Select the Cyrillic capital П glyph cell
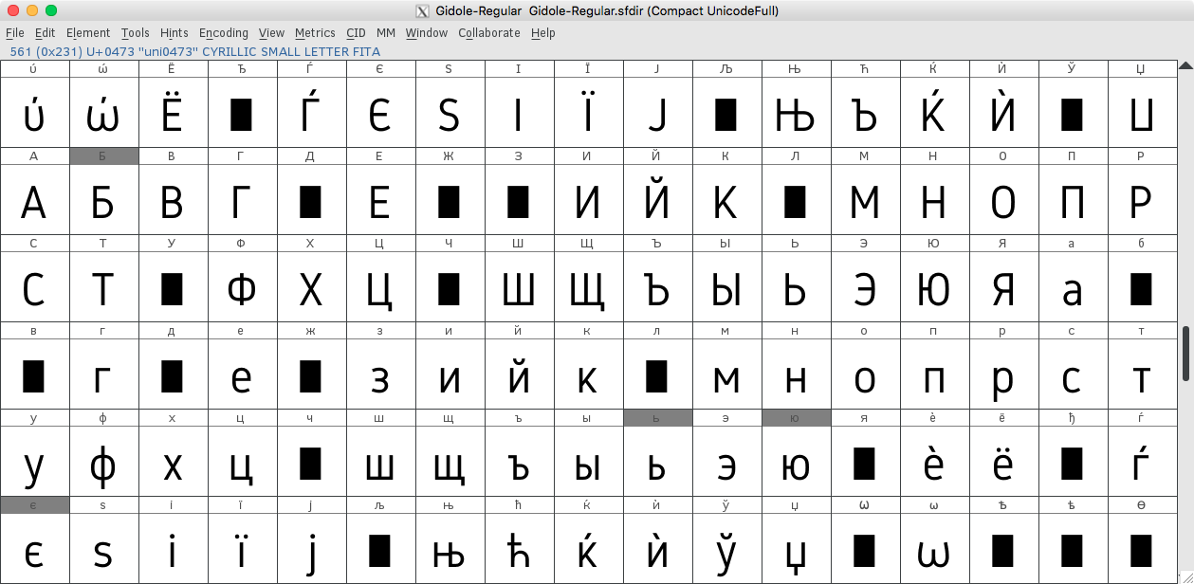The width and height of the screenshot is (1194, 584). coord(1073,200)
